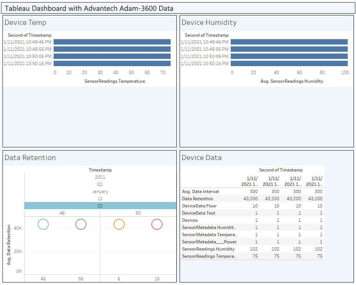
Task: Select the Device Temp bar for 10:50:06 PM
Action: (x=112, y=56)
